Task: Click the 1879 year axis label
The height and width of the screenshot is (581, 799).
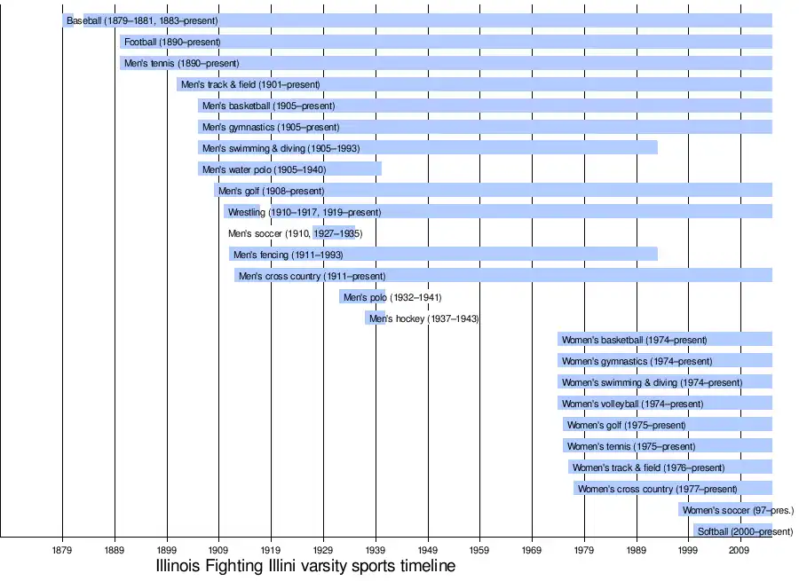Action: [62, 550]
